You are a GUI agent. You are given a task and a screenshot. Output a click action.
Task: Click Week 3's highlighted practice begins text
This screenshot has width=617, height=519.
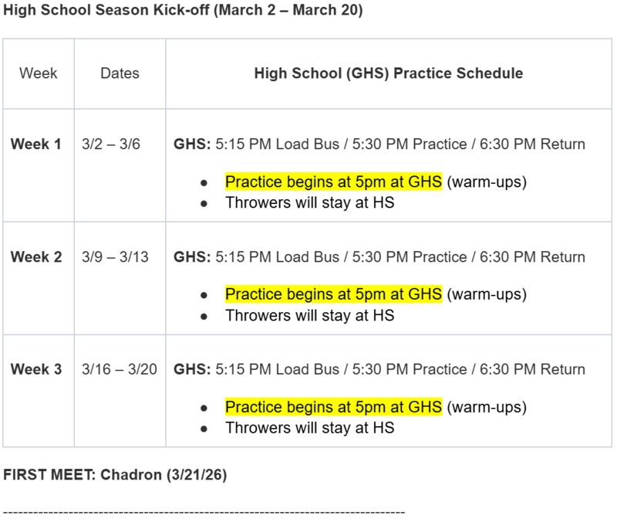pos(333,408)
